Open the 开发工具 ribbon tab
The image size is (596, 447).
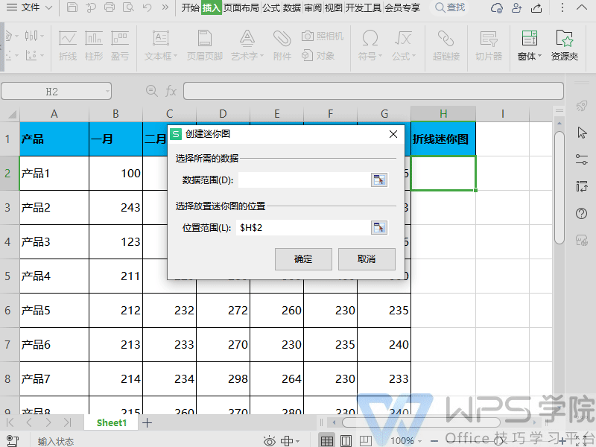coord(364,7)
